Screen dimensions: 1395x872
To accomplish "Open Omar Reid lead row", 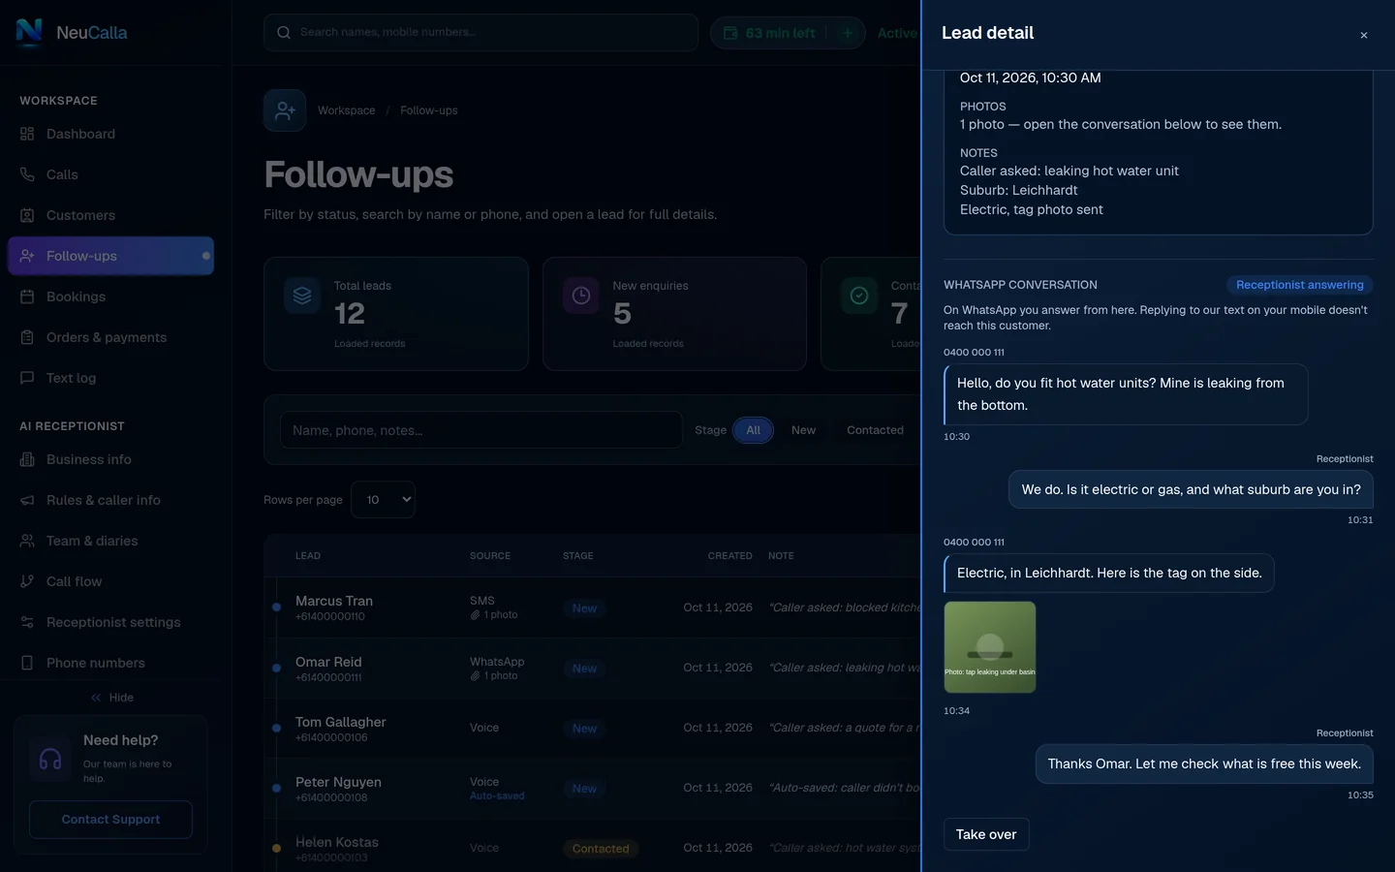I will 593,668.
